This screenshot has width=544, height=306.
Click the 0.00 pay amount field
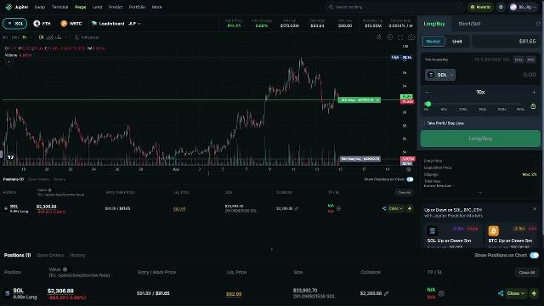coord(529,75)
